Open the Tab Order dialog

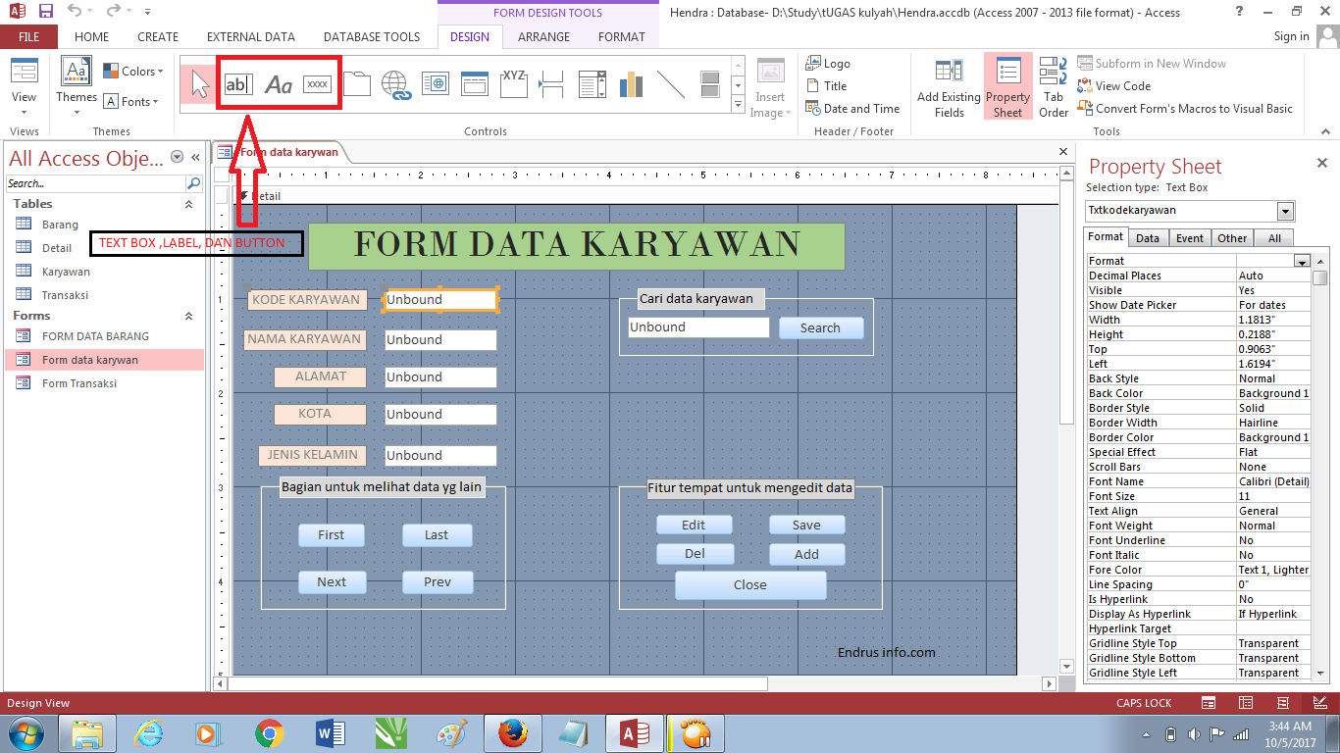[x=1052, y=86]
